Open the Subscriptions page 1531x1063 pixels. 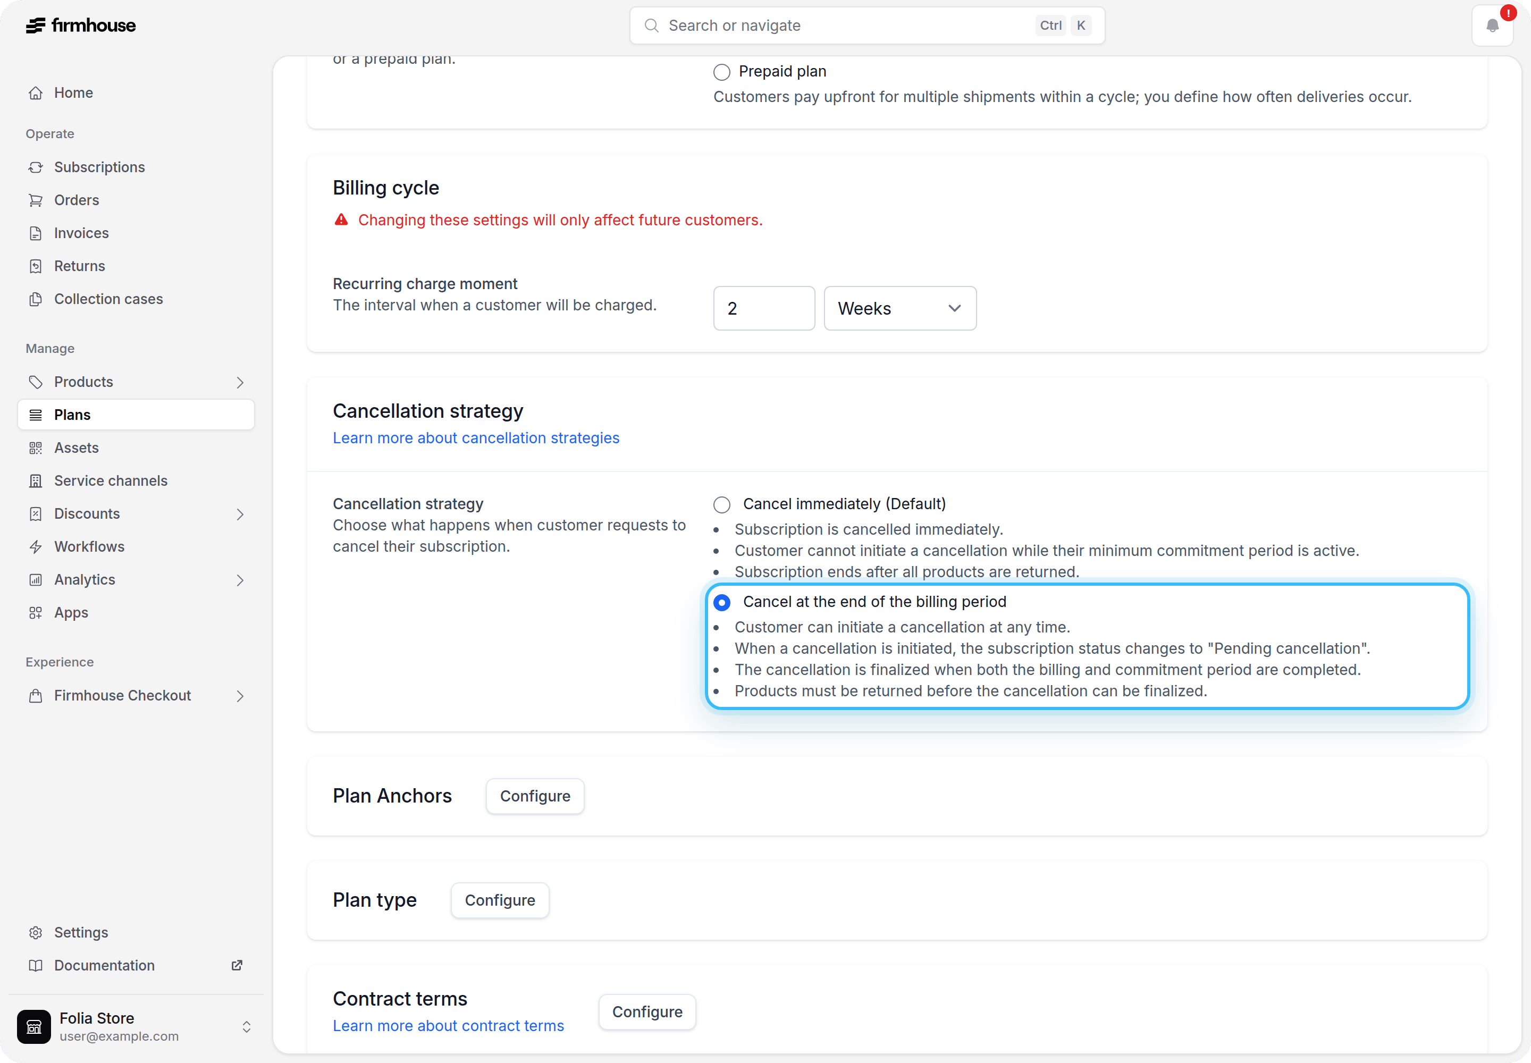[99, 167]
